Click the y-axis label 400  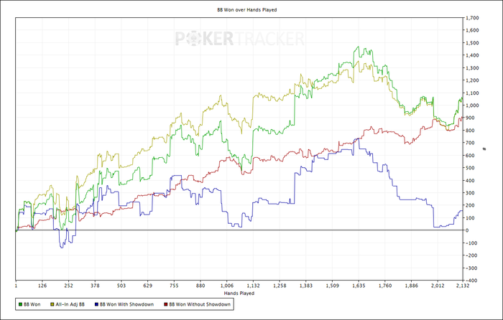(x=470, y=180)
